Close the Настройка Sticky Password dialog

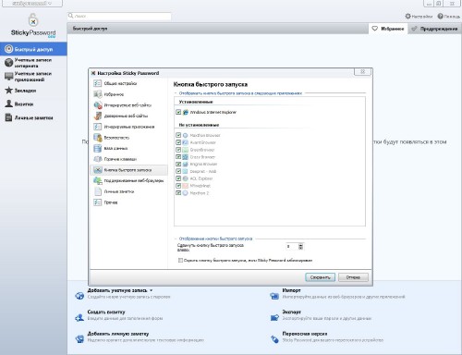pyautogui.click(x=362, y=72)
